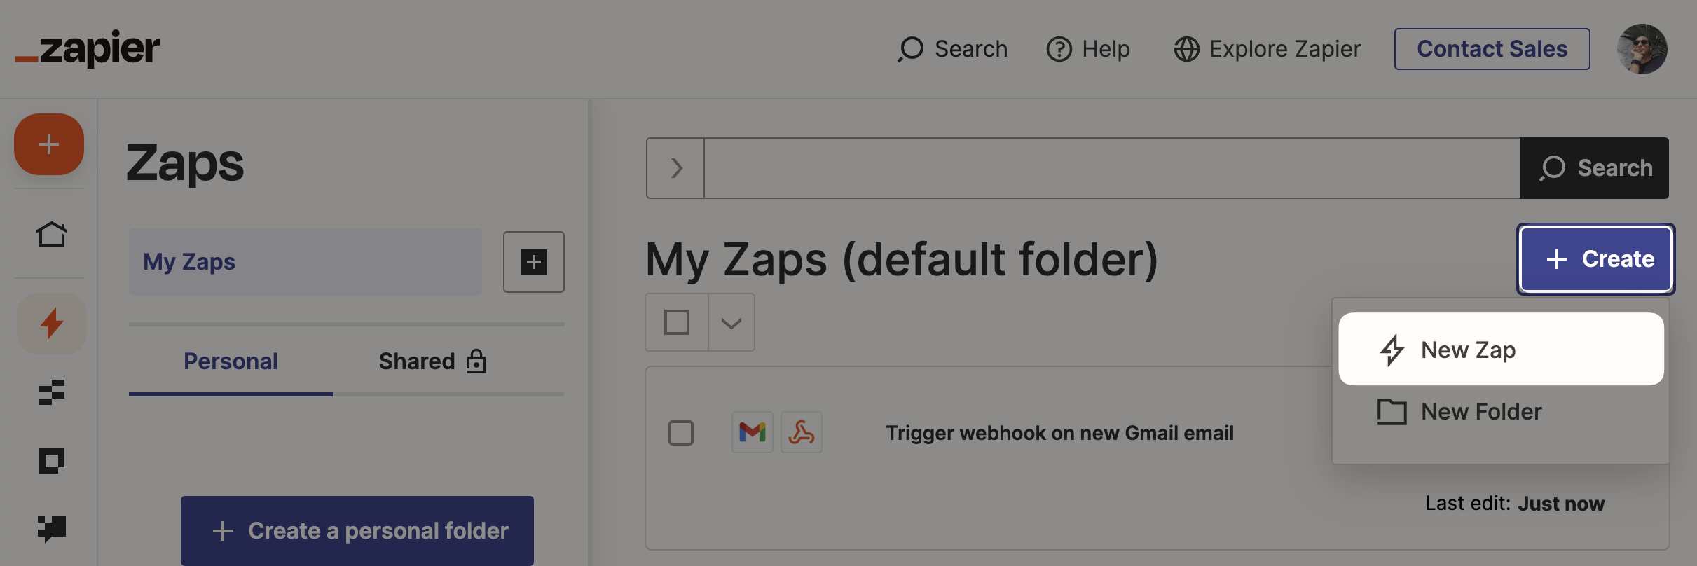Screen dimensions: 1697x566
Task: Open the Chatbots icon in left sidebar
Action: [52, 527]
